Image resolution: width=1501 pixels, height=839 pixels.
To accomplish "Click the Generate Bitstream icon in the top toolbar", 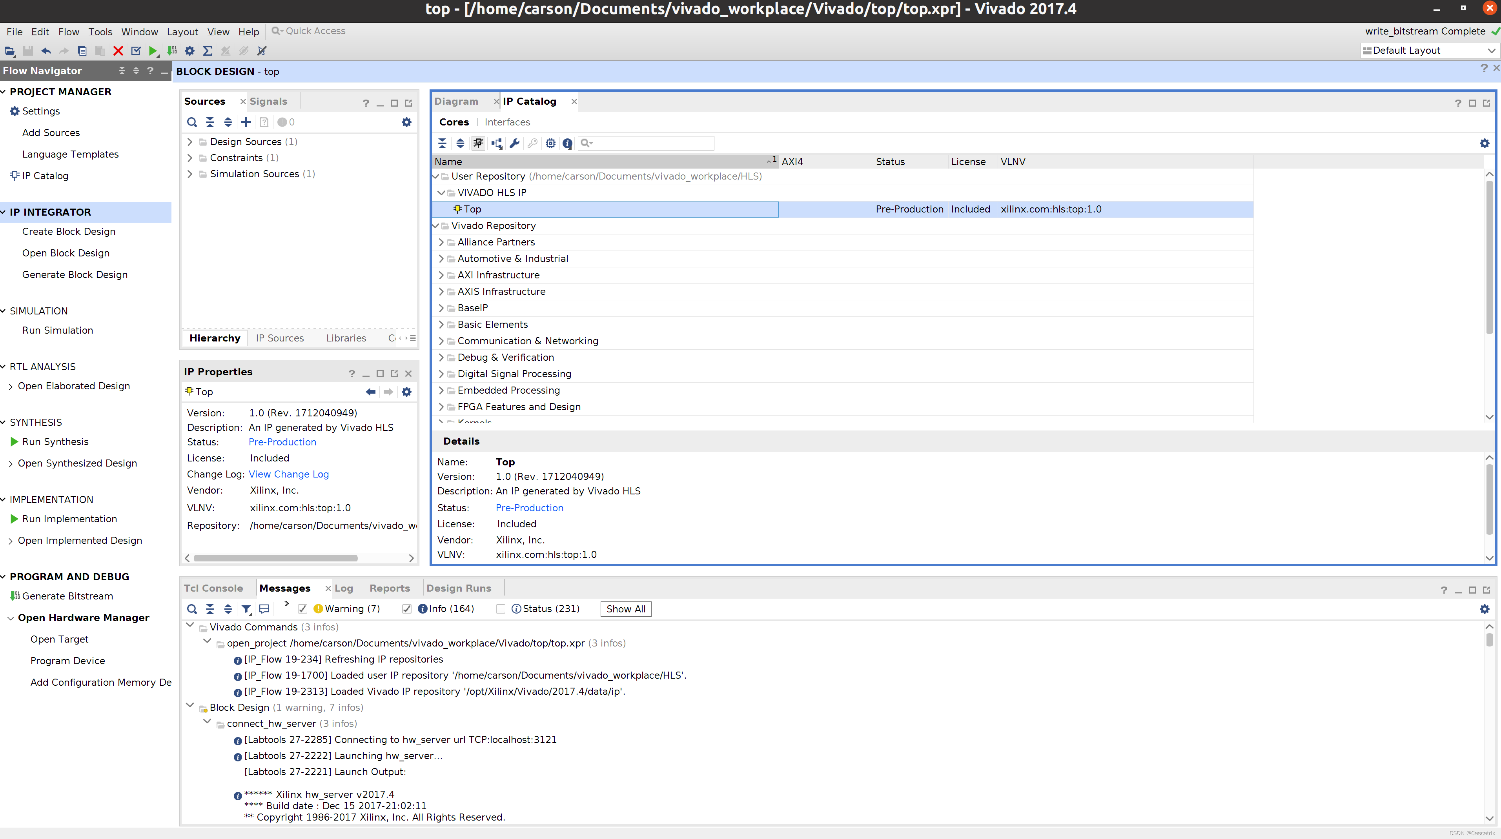I will [x=172, y=51].
